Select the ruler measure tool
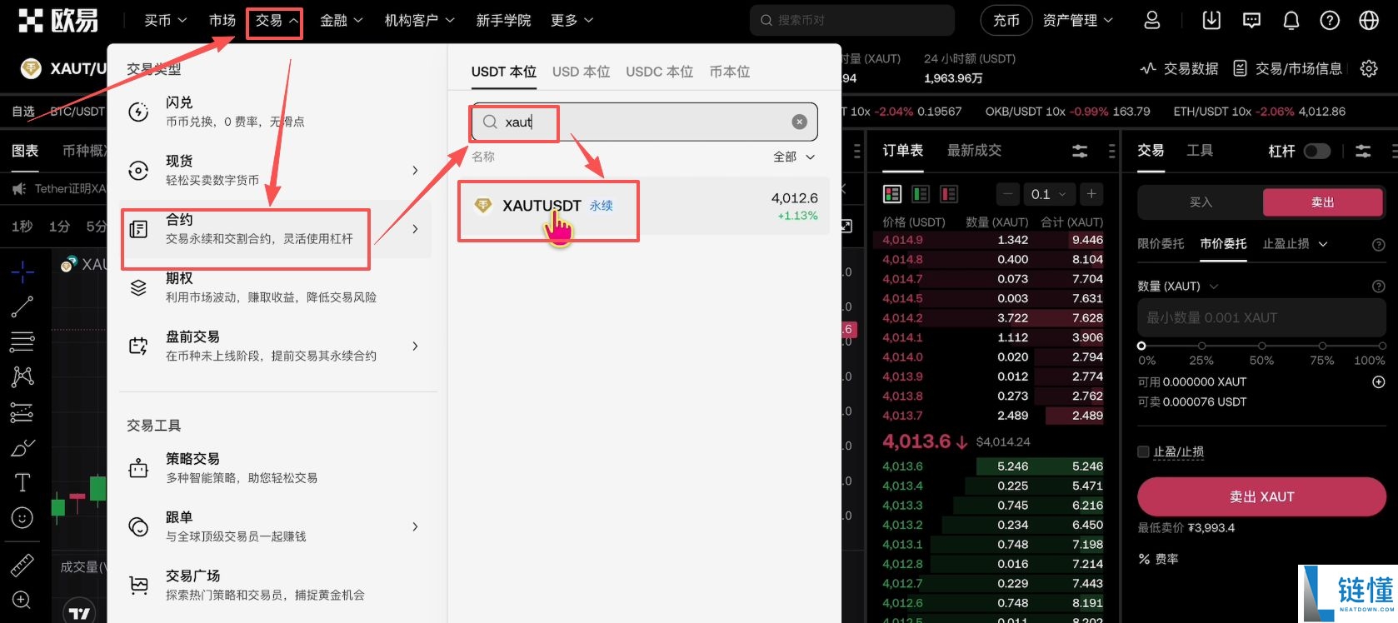The width and height of the screenshot is (1398, 623). coord(22,566)
